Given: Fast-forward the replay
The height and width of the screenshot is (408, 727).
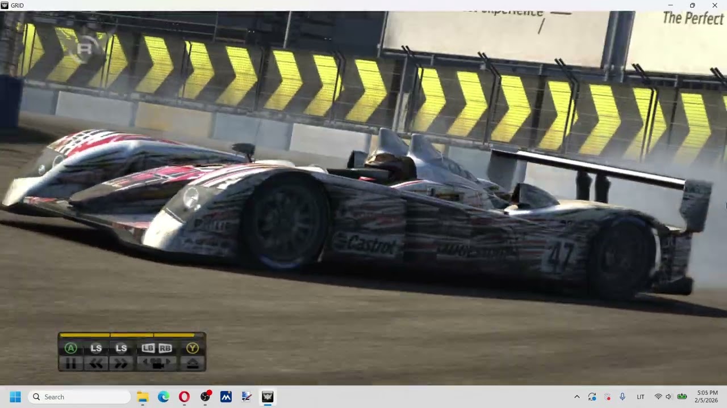Looking at the screenshot, I should 121,364.
